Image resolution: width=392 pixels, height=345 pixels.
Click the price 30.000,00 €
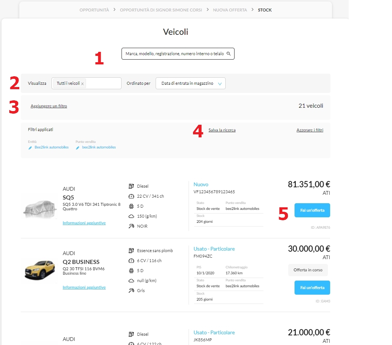[x=309, y=249]
